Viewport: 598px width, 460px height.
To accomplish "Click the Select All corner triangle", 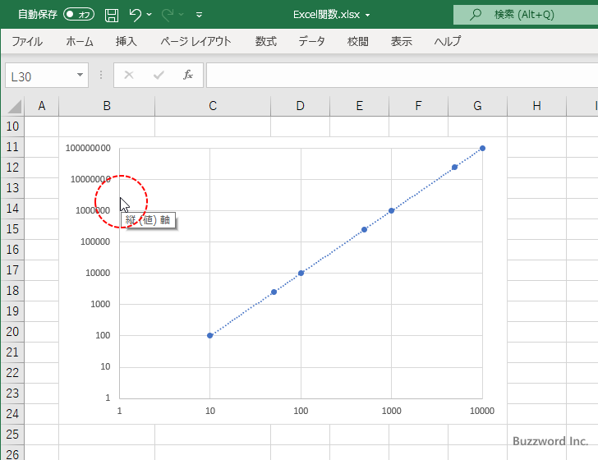I will [x=12, y=106].
